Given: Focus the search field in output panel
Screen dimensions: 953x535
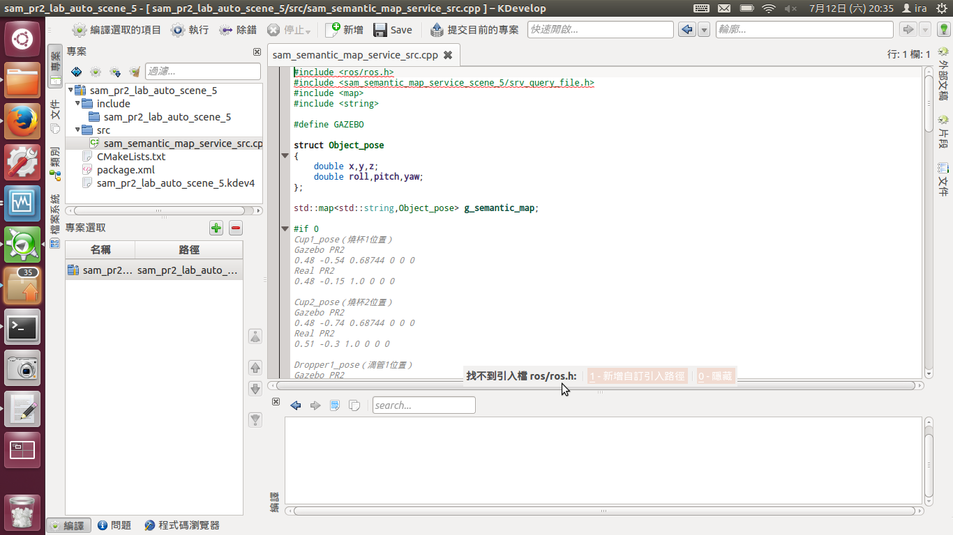Looking at the screenshot, I should tap(424, 405).
